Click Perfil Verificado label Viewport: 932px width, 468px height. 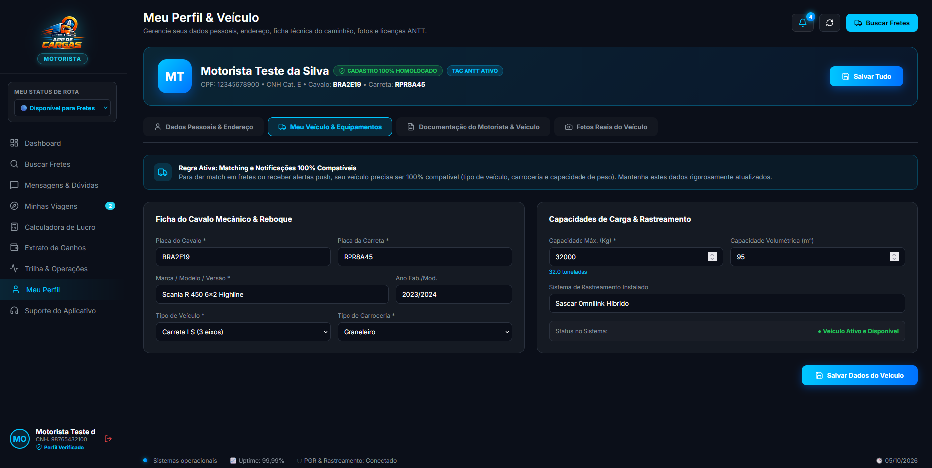60,447
